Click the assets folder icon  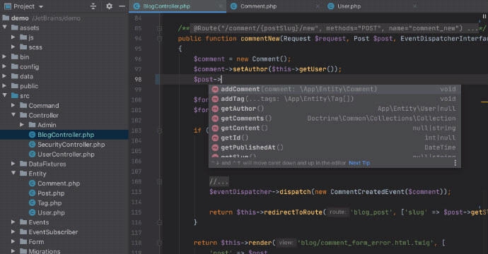pos(15,28)
